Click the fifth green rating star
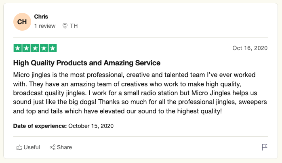 pyautogui.click(x=53, y=48)
